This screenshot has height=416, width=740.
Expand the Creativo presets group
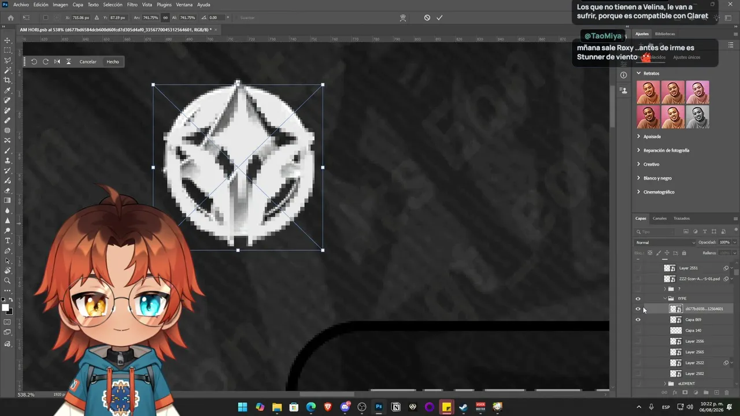[x=638, y=164]
